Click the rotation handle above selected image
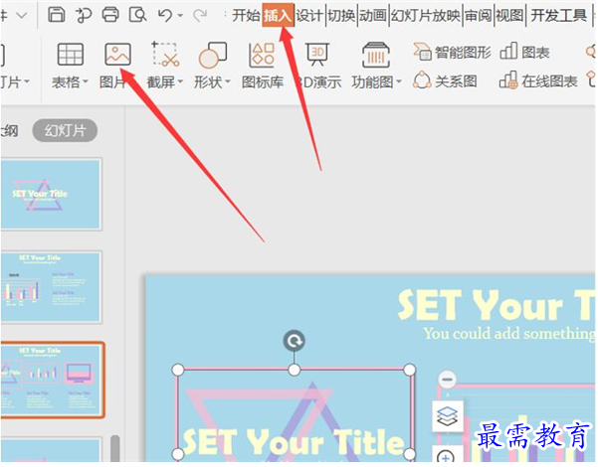598x467 pixels. tap(295, 341)
